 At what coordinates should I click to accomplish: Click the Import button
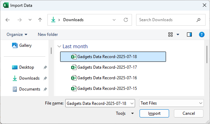coord(154,113)
